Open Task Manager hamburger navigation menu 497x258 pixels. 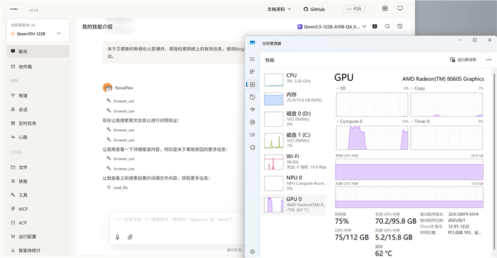(x=252, y=59)
